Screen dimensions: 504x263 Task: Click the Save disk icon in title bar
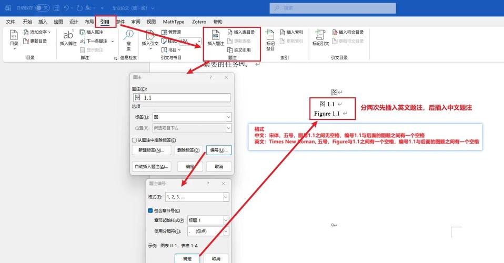(x=56, y=8)
